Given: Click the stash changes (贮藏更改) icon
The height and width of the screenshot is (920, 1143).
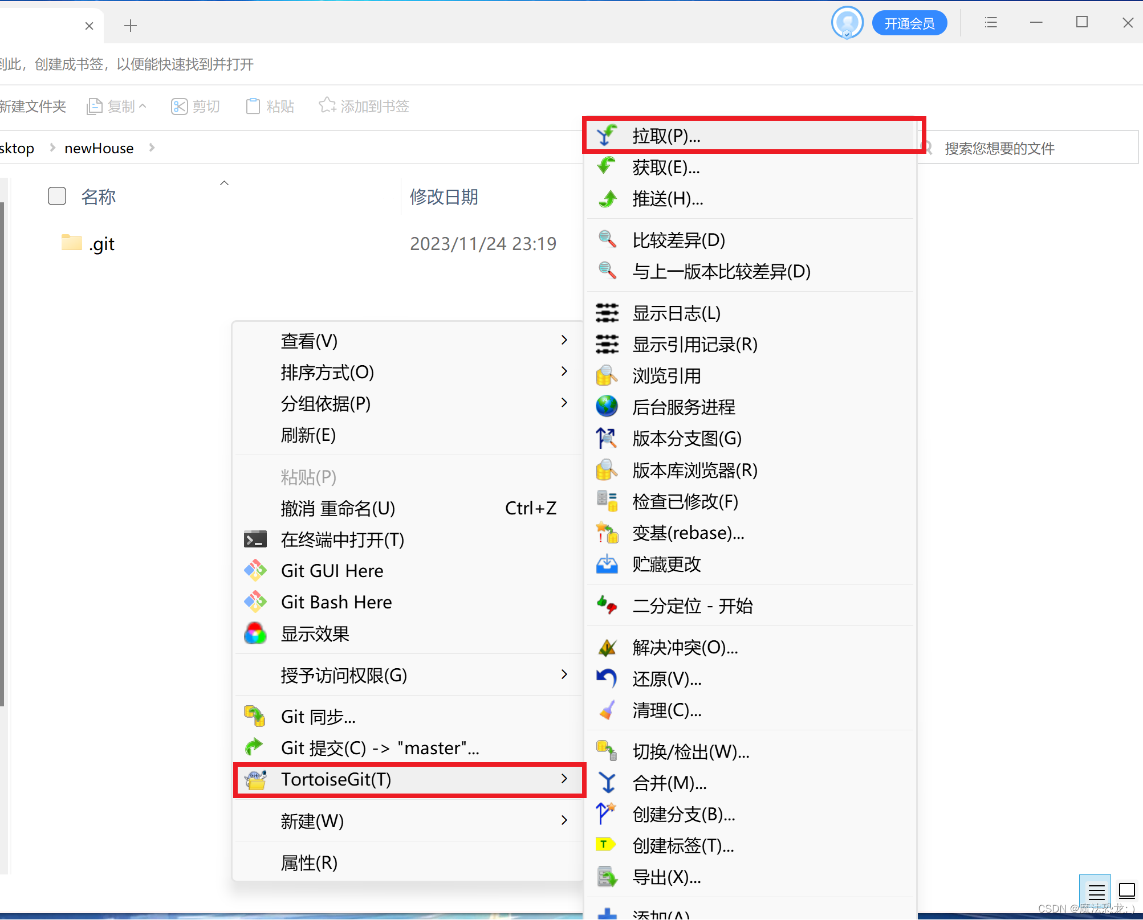Looking at the screenshot, I should point(607,564).
